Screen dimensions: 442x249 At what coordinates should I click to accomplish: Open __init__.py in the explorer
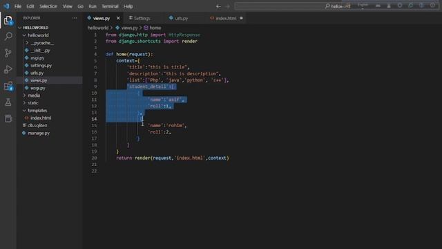[40, 50]
